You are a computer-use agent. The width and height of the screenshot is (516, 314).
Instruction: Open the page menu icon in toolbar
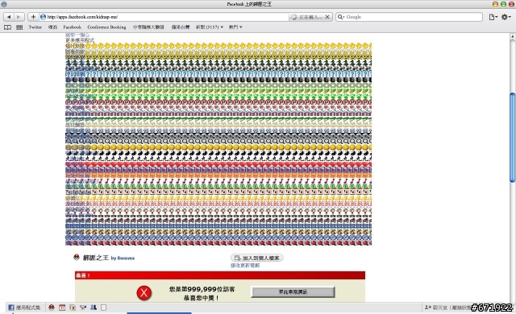[x=493, y=17]
